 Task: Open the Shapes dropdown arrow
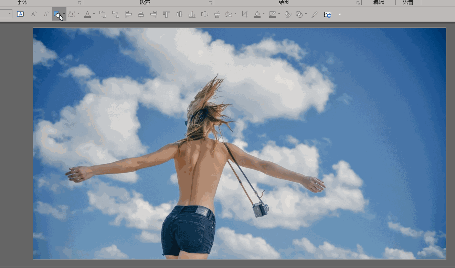point(64,14)
